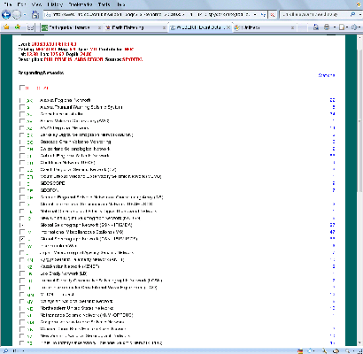Tick Cascade Chain Volcano Monitoring checkbox

tap(21, 142)
